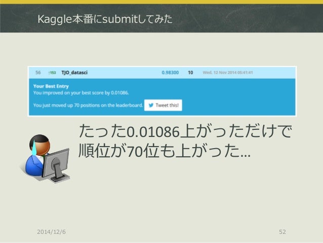Click the slide title 'Kaggle本番にsubmitしてみた'
The width and height of the screenshot is (323, 243).
[105, 19]
